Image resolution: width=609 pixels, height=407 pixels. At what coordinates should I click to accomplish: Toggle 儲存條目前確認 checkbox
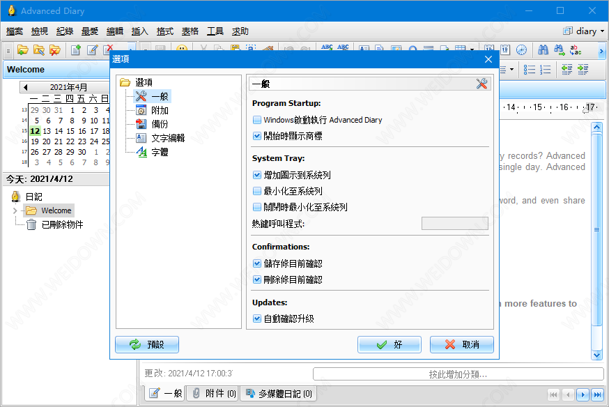coord(256,263)
